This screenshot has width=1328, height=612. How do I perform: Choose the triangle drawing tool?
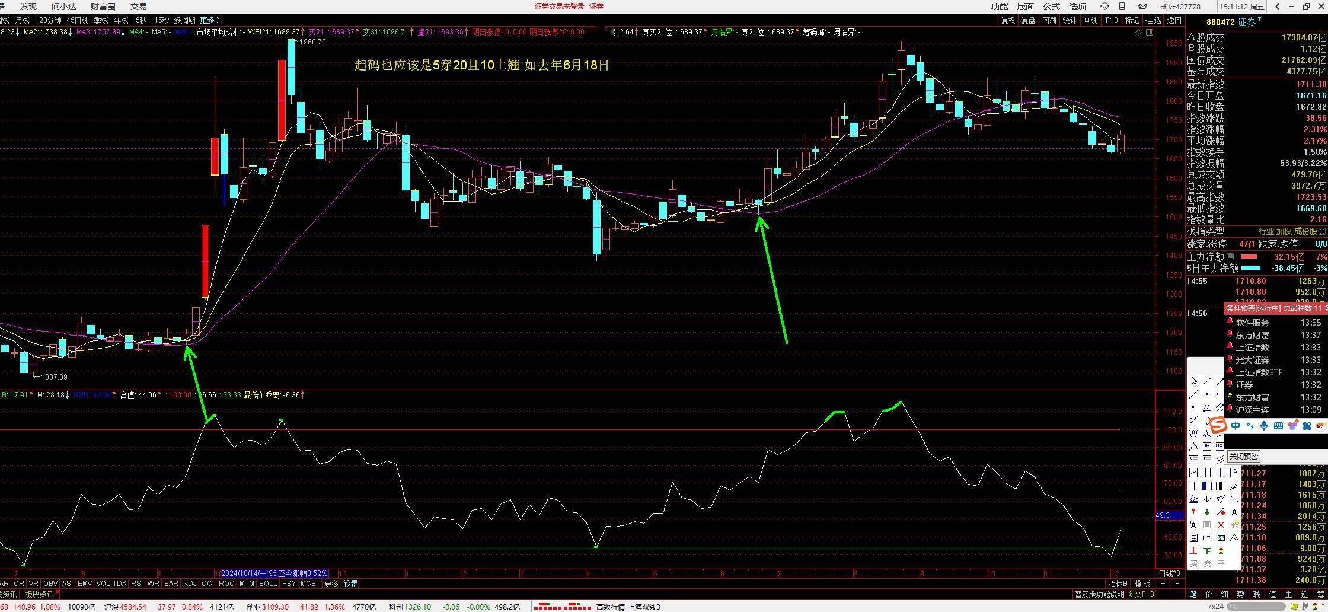[1221, 499]
